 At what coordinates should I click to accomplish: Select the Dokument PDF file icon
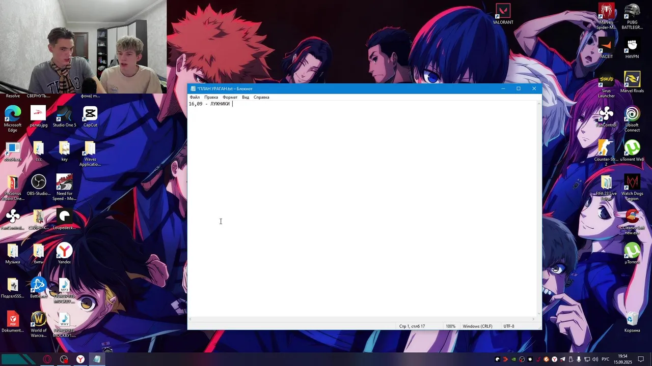point(13,322)
